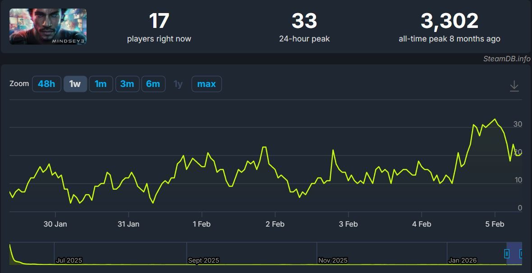The width and height of the screenshot is (532, 273).
Task: Click the all-time peak value 3,302
Action: (449, 21)
